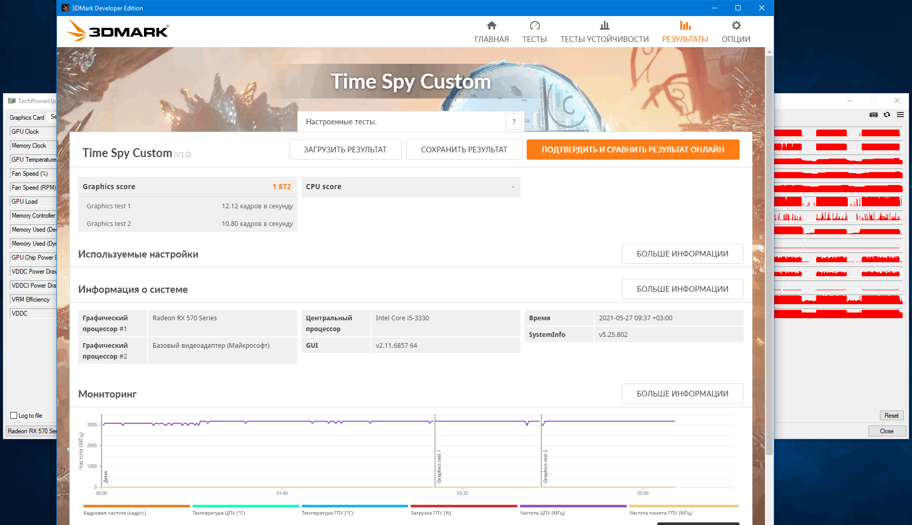Click the question mark help button
The height and width of the screenshot is (525, 912).
514,122
